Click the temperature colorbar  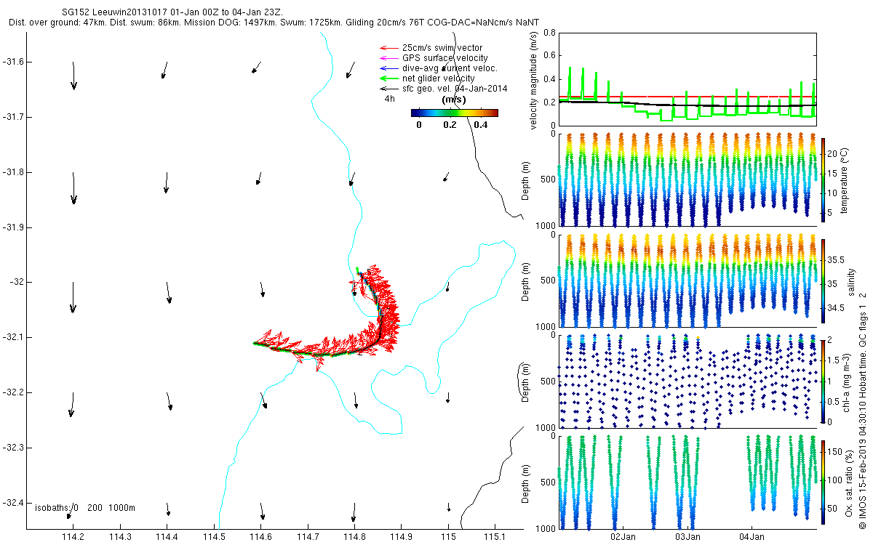click(823, 179)
